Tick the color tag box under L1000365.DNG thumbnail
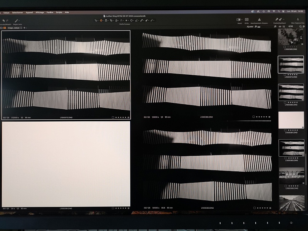308x231 pixels. 285,47
